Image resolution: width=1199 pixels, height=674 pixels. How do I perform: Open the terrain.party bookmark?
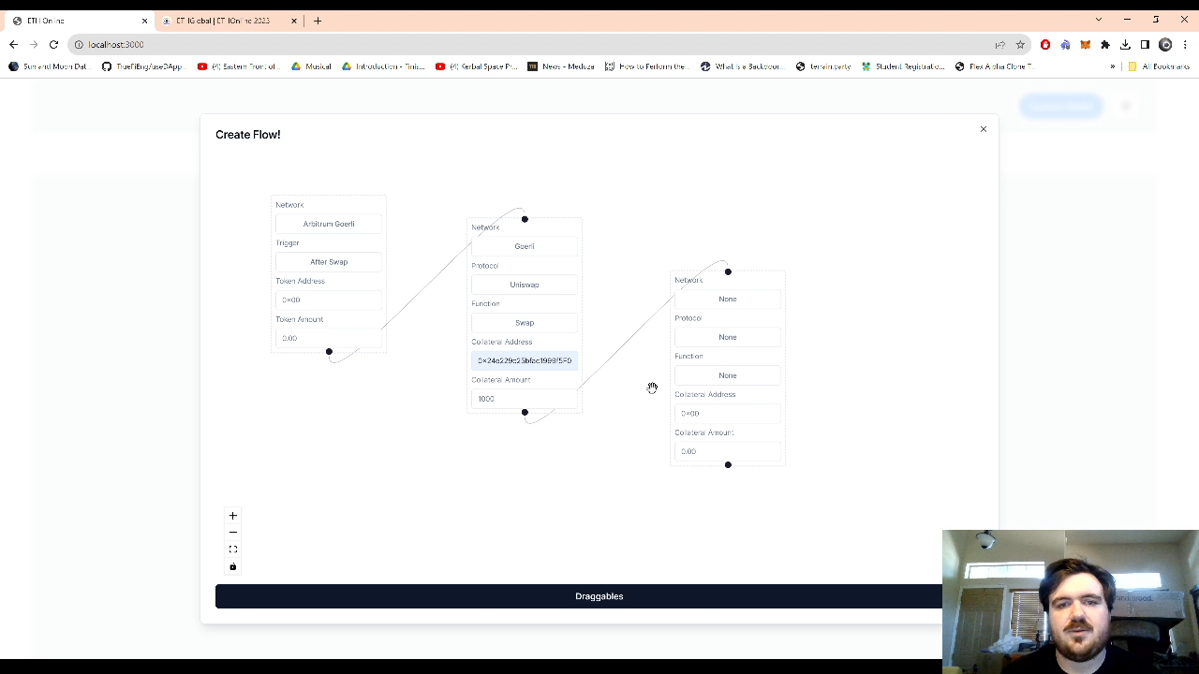(x=823, y=66)
